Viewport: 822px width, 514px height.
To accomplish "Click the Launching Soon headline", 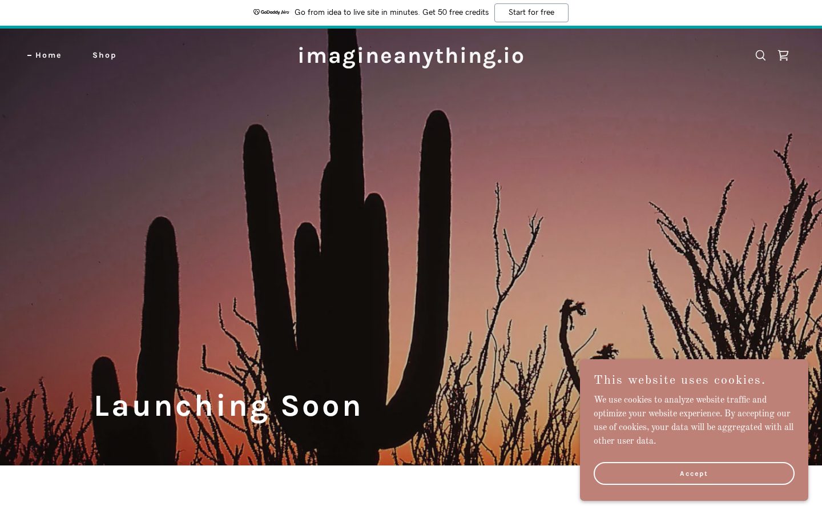I will [x=228, y=406].
